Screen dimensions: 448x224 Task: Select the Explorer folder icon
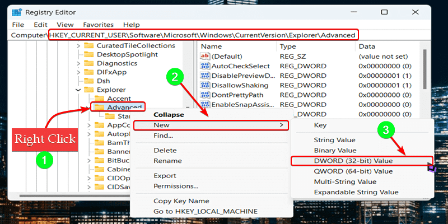coord(89,90)
